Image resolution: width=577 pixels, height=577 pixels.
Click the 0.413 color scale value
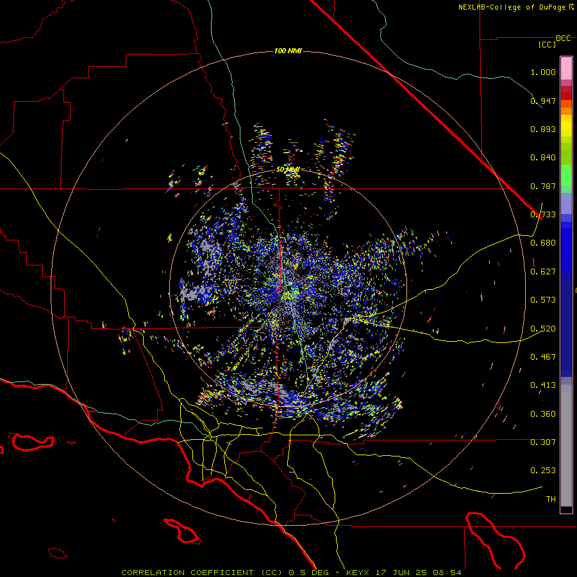coord(543,385)
